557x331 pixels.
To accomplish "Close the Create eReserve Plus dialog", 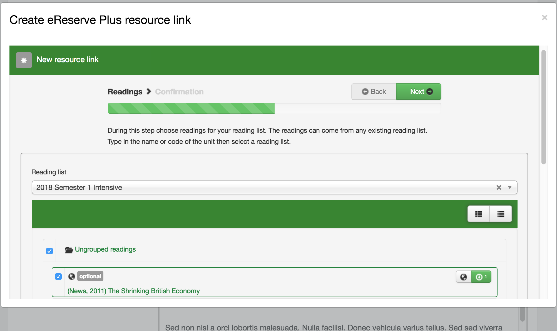I will (544, 18).
